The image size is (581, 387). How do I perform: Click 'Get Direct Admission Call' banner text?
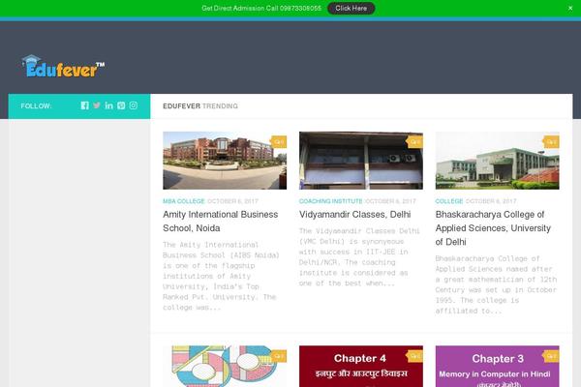coord(261,8)
